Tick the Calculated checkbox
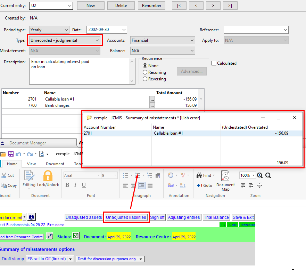 pos(214,63)
